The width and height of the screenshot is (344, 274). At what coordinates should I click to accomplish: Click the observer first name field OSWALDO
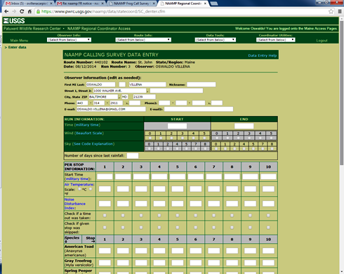(100, 84)
